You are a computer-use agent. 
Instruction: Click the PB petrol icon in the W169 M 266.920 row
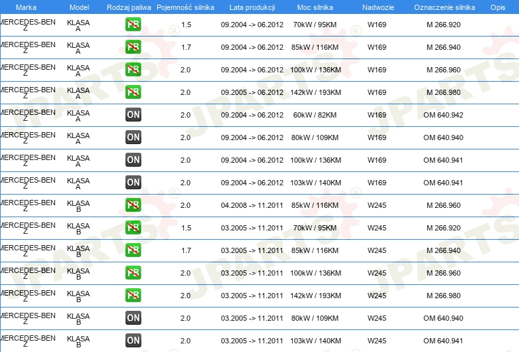tap(133, 25)
